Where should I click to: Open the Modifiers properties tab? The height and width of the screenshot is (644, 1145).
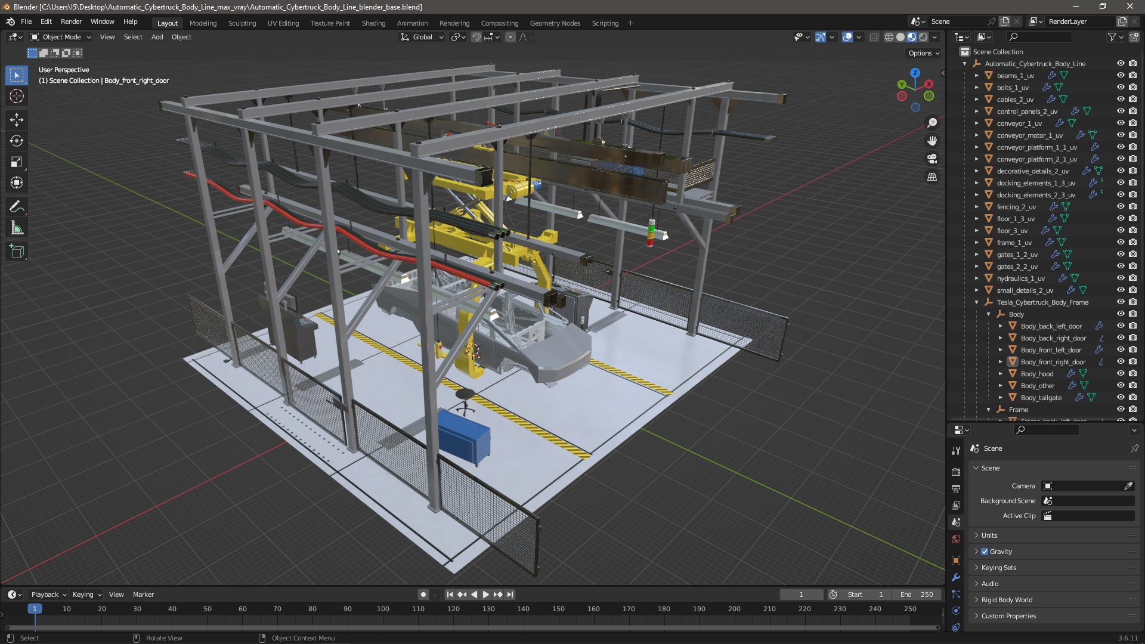pyautogui.click(x=956, y=577)
